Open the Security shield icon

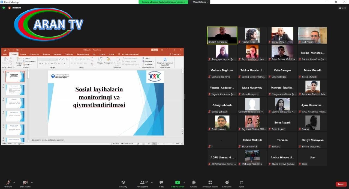[123, 183]
